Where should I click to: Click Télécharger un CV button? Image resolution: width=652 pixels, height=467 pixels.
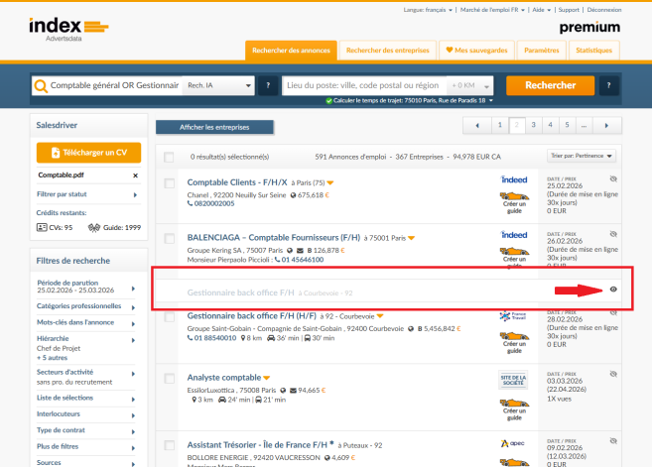[x=88, y=153]
